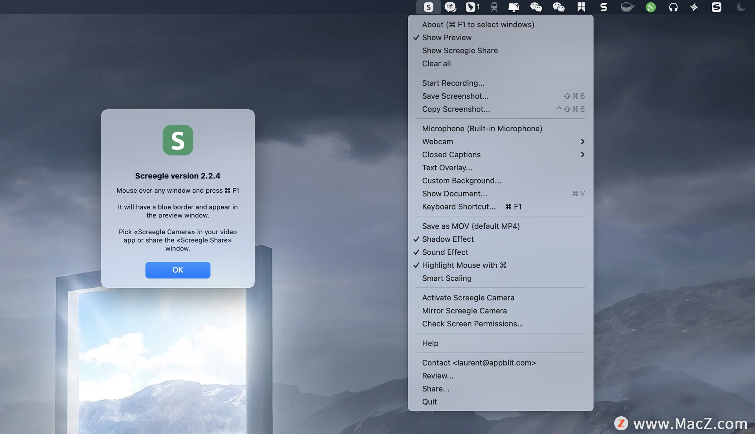Disable the Shadow Effect option
The image size is (755, 434).
point(500,239)
